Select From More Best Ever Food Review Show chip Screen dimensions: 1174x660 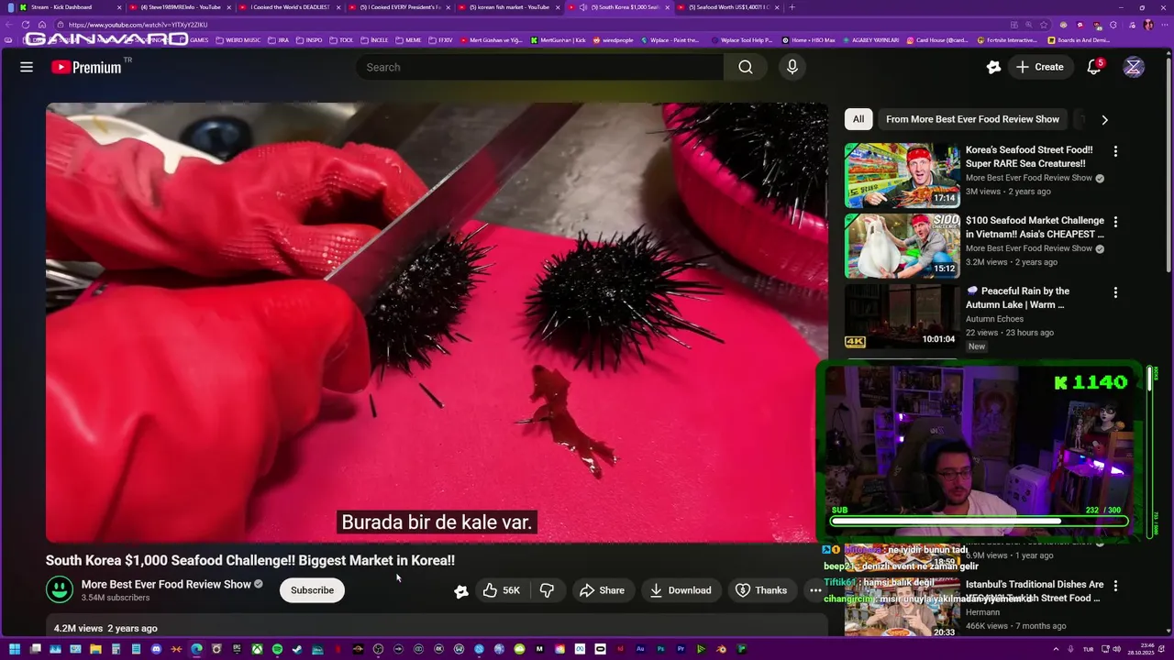(972, 119)
